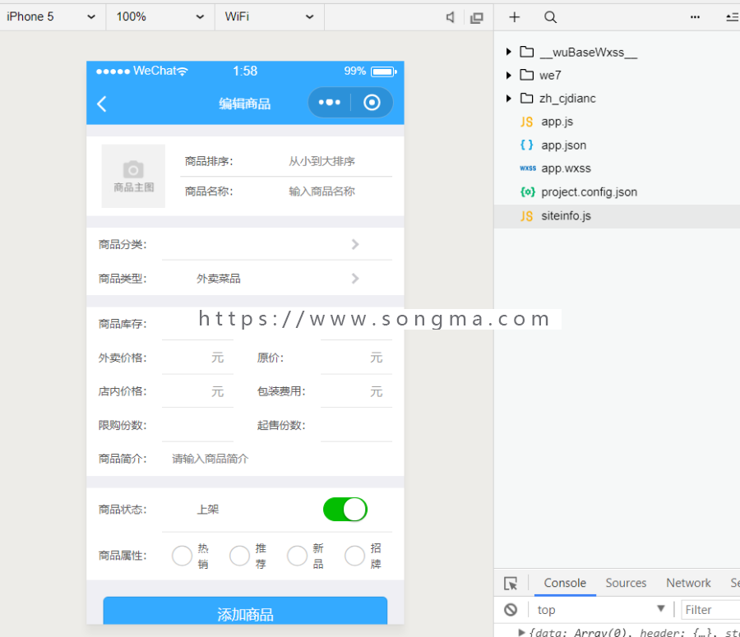Select the 热销 radio option
This screenshot has height=637, width=740.
pos(183,556)
